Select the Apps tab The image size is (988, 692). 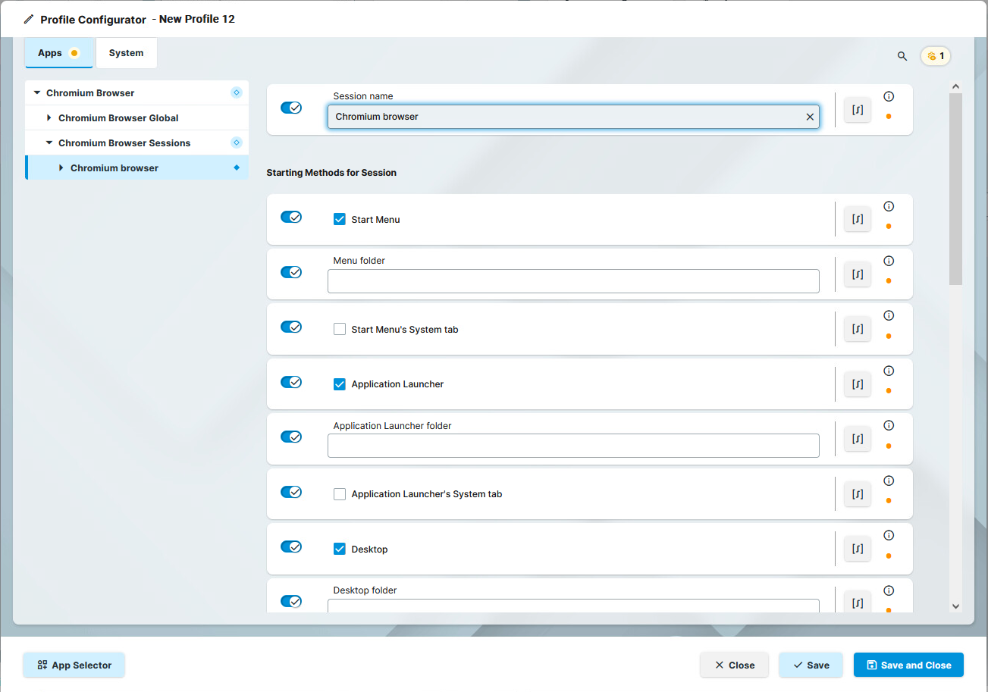(49, 52)
